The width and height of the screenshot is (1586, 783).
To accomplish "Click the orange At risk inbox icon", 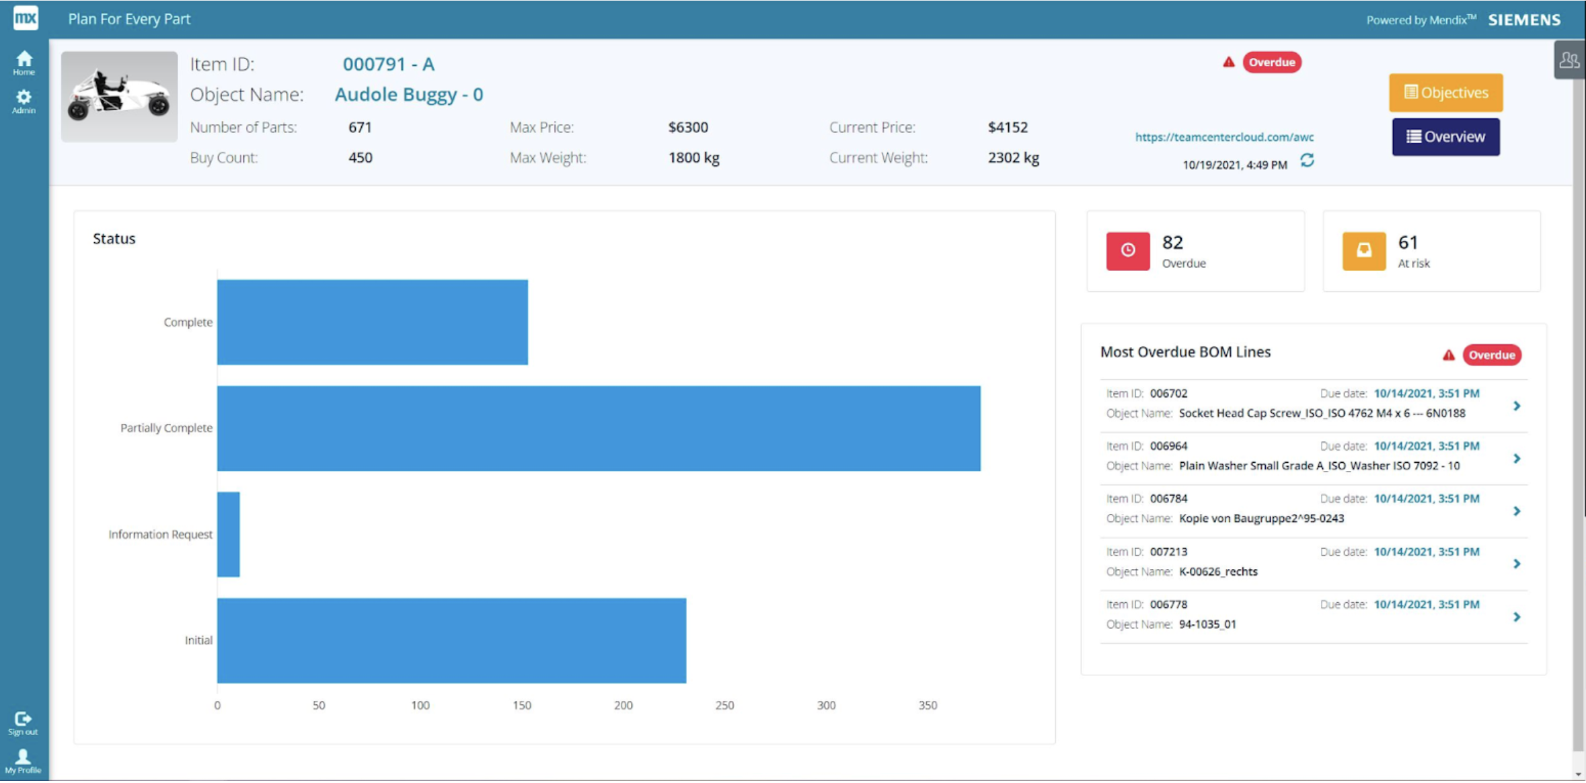I will 1363,251.
